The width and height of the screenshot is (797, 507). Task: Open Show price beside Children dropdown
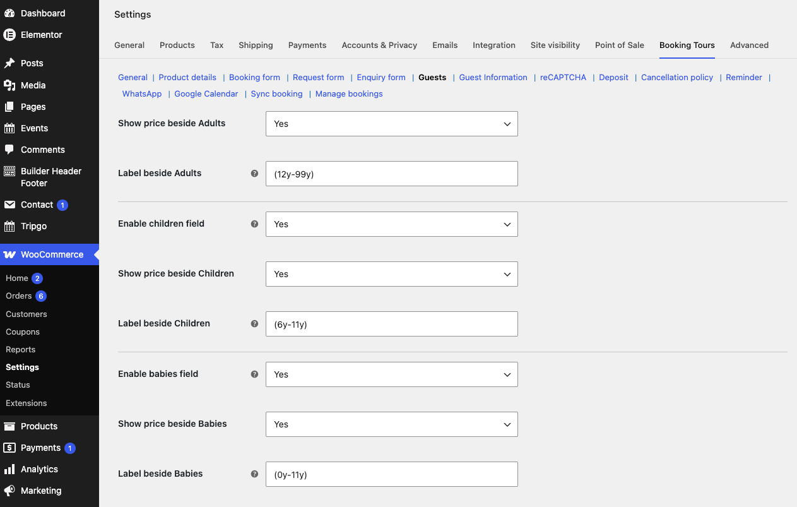pos(391,274)
